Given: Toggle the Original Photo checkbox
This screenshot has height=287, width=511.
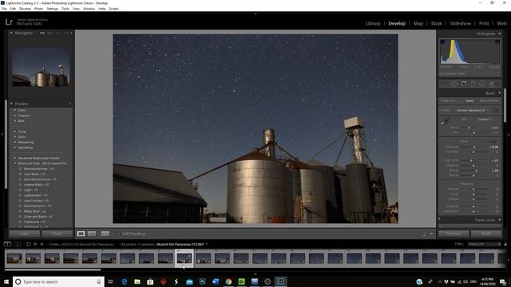Looking at the screenshot, I should pos(442,74).
